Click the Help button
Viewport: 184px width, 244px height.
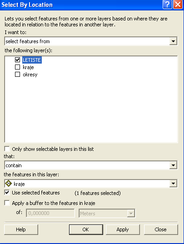pos(21,229)
